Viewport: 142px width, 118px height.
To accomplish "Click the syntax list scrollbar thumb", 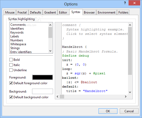I will pyautogui.click(x=50, y=32).
